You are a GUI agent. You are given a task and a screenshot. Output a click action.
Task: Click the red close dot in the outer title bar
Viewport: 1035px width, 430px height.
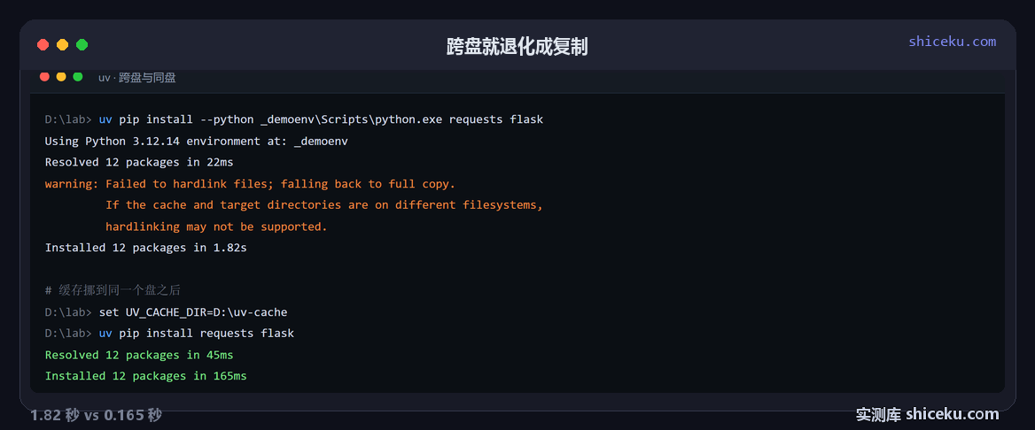pyautogui.click(x=43, y=45)
